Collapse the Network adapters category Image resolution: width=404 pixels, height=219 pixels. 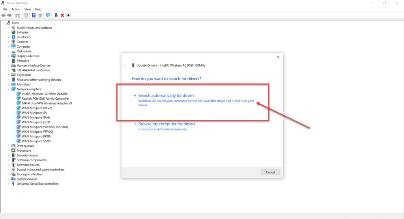8,89
